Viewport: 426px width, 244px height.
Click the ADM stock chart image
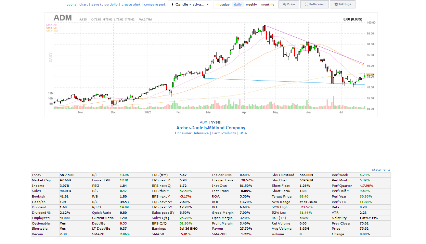pyautogui.click(x=211, y=65)
